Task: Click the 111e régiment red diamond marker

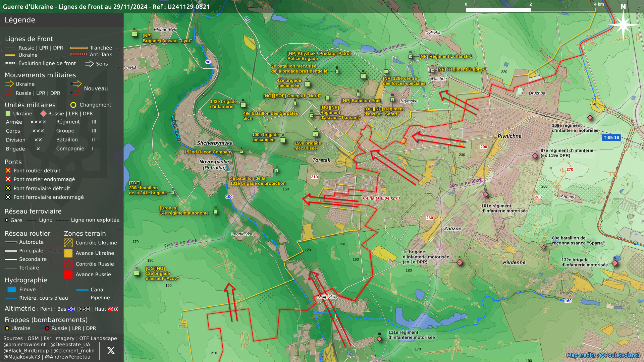Action: [379, 339]
